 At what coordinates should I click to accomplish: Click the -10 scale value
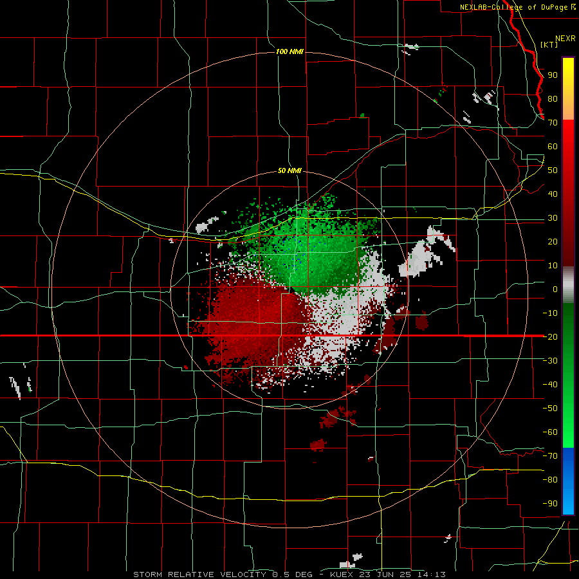pyautogui.click(x=550, y=313)
